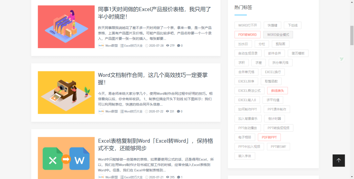Select the 剪贴画 tag
The width and height of the screenshot is (354, 179).
coord(281,44)
